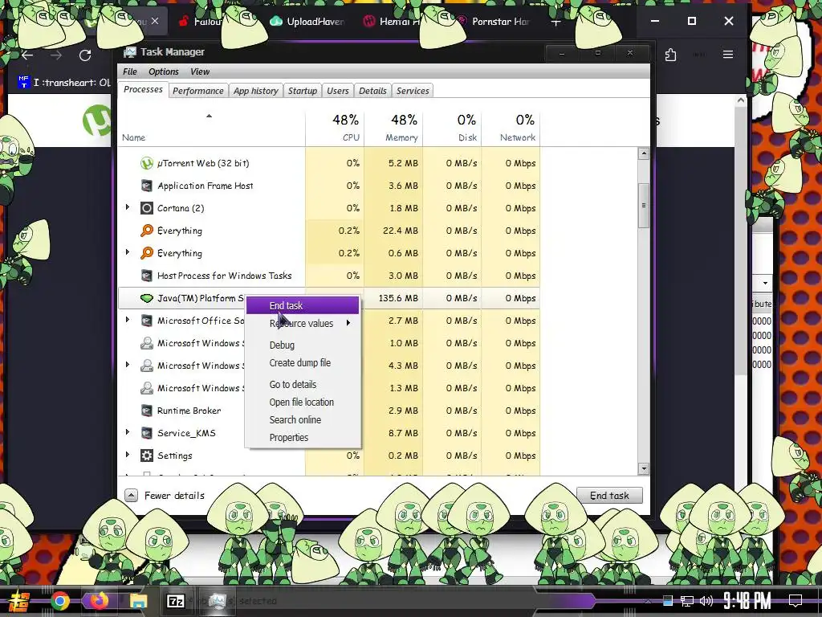Select Search online
Screen dimensions: 822x617
coord(303,419)
